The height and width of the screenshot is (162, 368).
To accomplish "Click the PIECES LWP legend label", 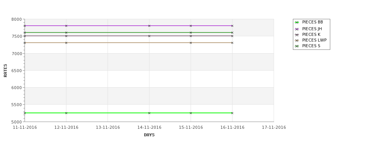I will (x=314, y=40).
